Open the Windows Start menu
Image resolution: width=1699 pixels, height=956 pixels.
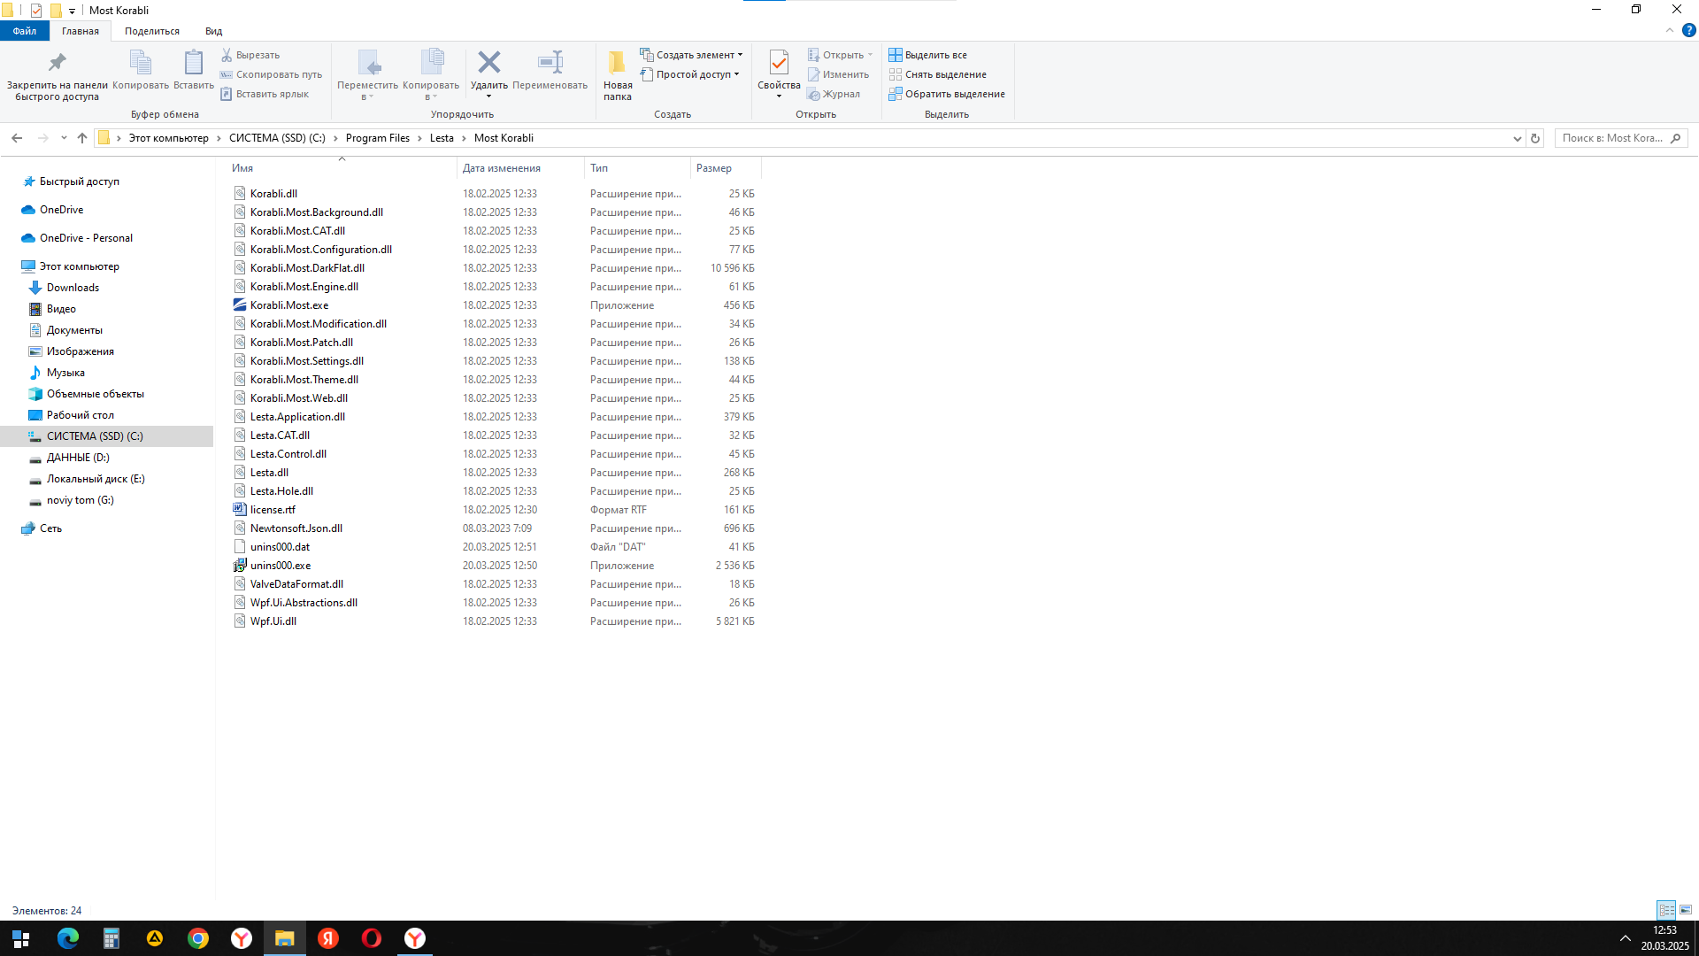point(21,938)
